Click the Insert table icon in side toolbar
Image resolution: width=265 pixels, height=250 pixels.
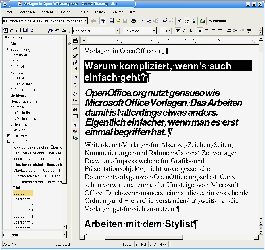point(75,41)
